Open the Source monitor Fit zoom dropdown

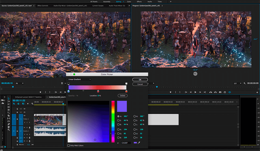19,83
